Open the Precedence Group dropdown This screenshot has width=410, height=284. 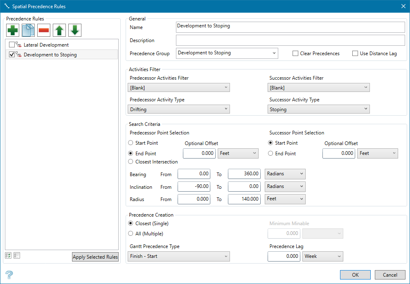pyautogui.click(x=227, y=53)
